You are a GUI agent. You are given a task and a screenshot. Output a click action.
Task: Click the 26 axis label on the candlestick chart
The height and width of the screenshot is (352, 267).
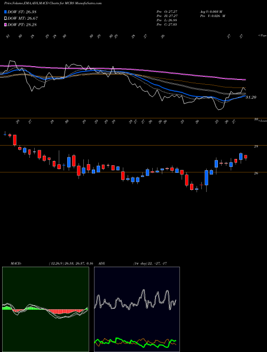[x=256, y=173]
